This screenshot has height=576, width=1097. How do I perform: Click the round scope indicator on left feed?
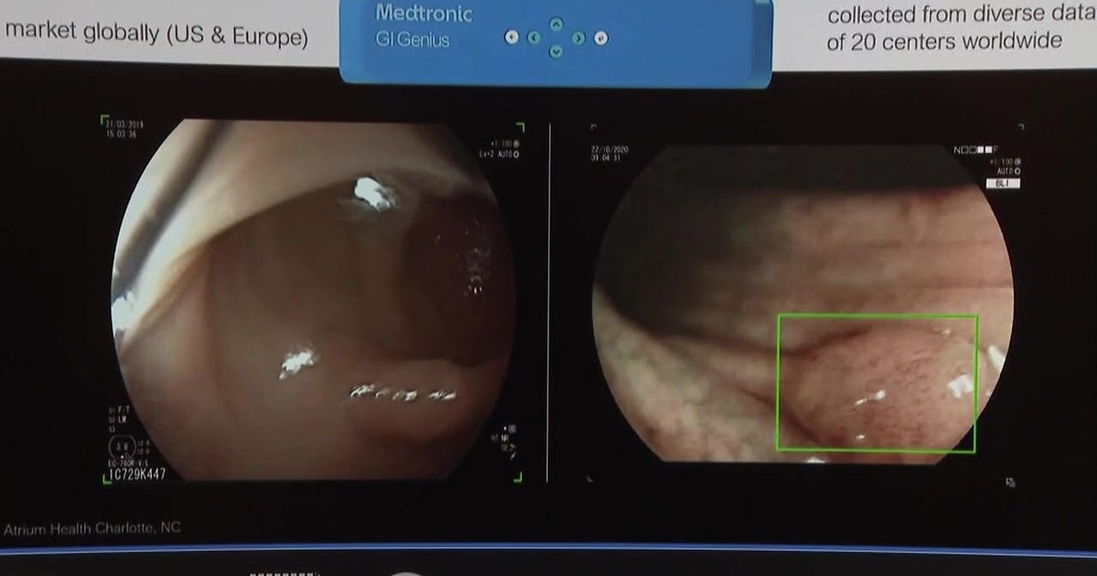point(124,449)
